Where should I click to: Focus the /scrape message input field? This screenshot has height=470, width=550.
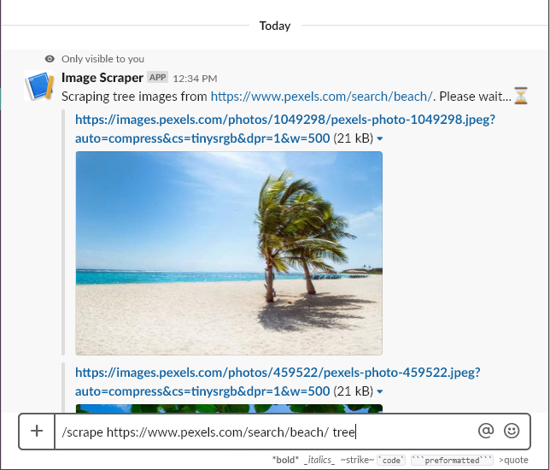tap(265, 432)
